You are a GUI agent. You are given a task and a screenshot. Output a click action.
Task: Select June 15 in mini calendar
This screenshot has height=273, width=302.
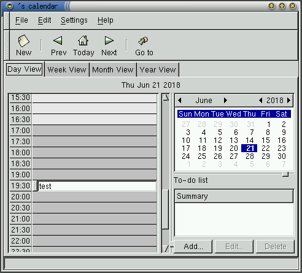266,140
